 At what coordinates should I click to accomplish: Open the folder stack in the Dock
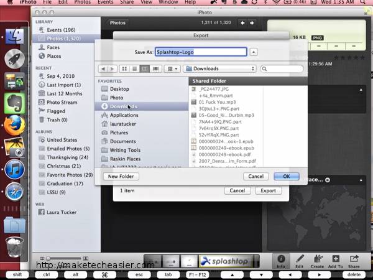[14, 225]
